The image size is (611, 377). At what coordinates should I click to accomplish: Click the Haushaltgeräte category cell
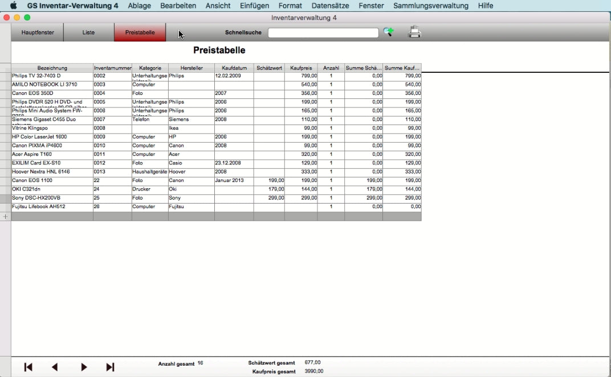150,172
